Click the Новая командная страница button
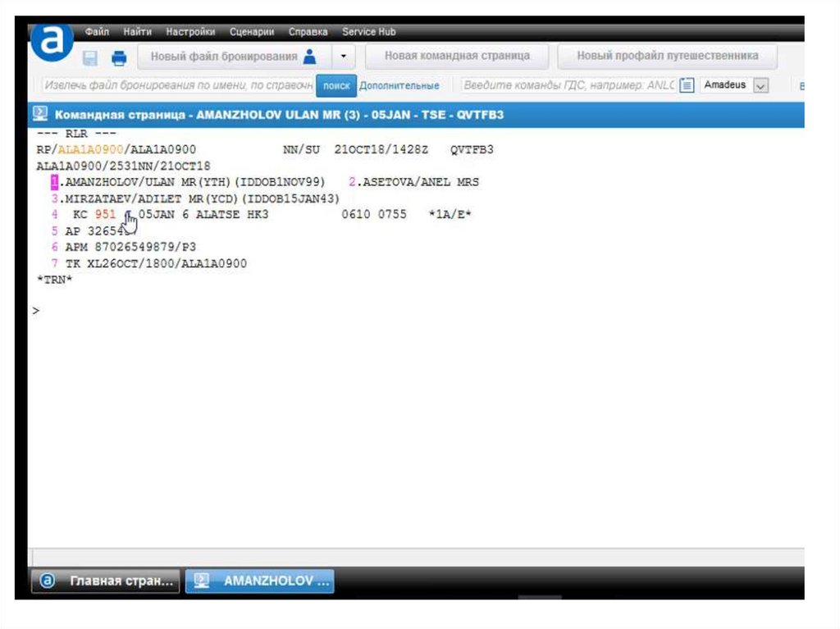The image size is (840, 629). tap(457, 56)
